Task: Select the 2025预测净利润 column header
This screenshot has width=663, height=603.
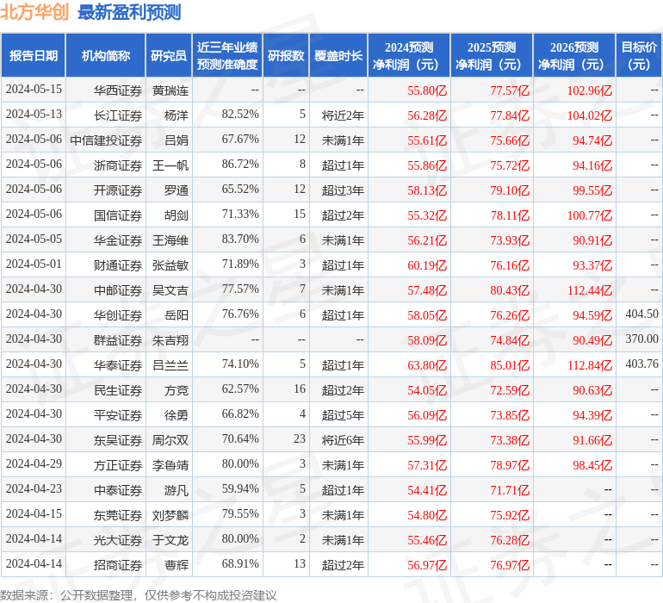Action: [492, 56]
